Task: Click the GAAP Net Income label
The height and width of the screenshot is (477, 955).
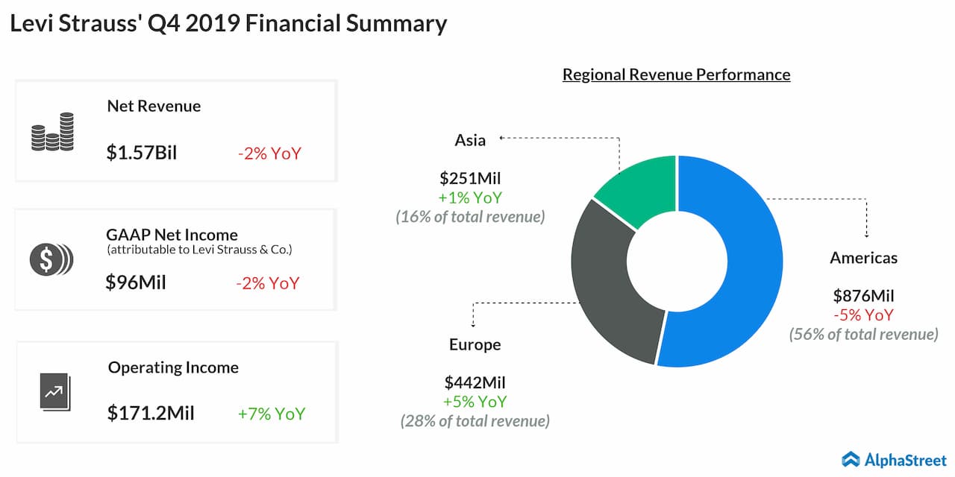Action: [172, 235]
